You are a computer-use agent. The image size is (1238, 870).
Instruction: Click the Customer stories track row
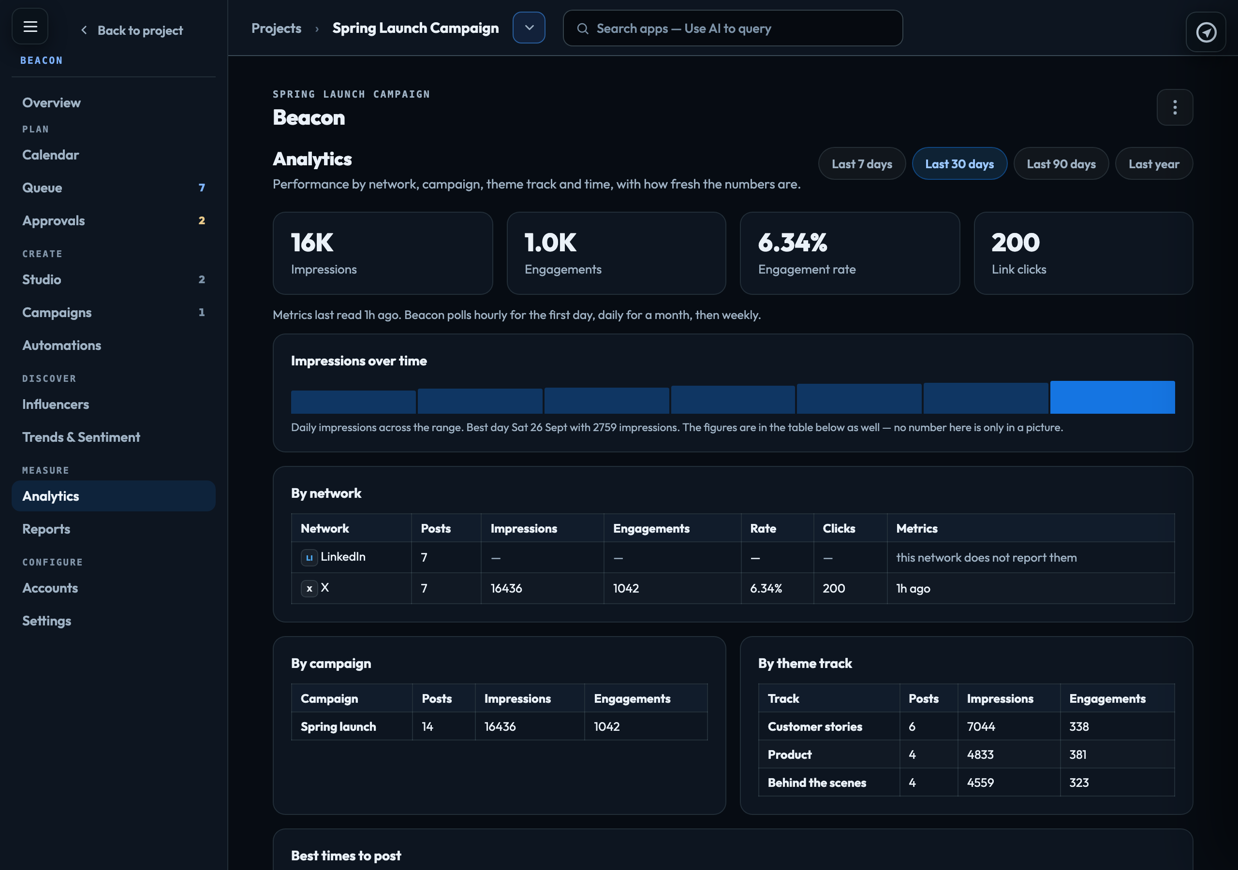click(966, 726)
